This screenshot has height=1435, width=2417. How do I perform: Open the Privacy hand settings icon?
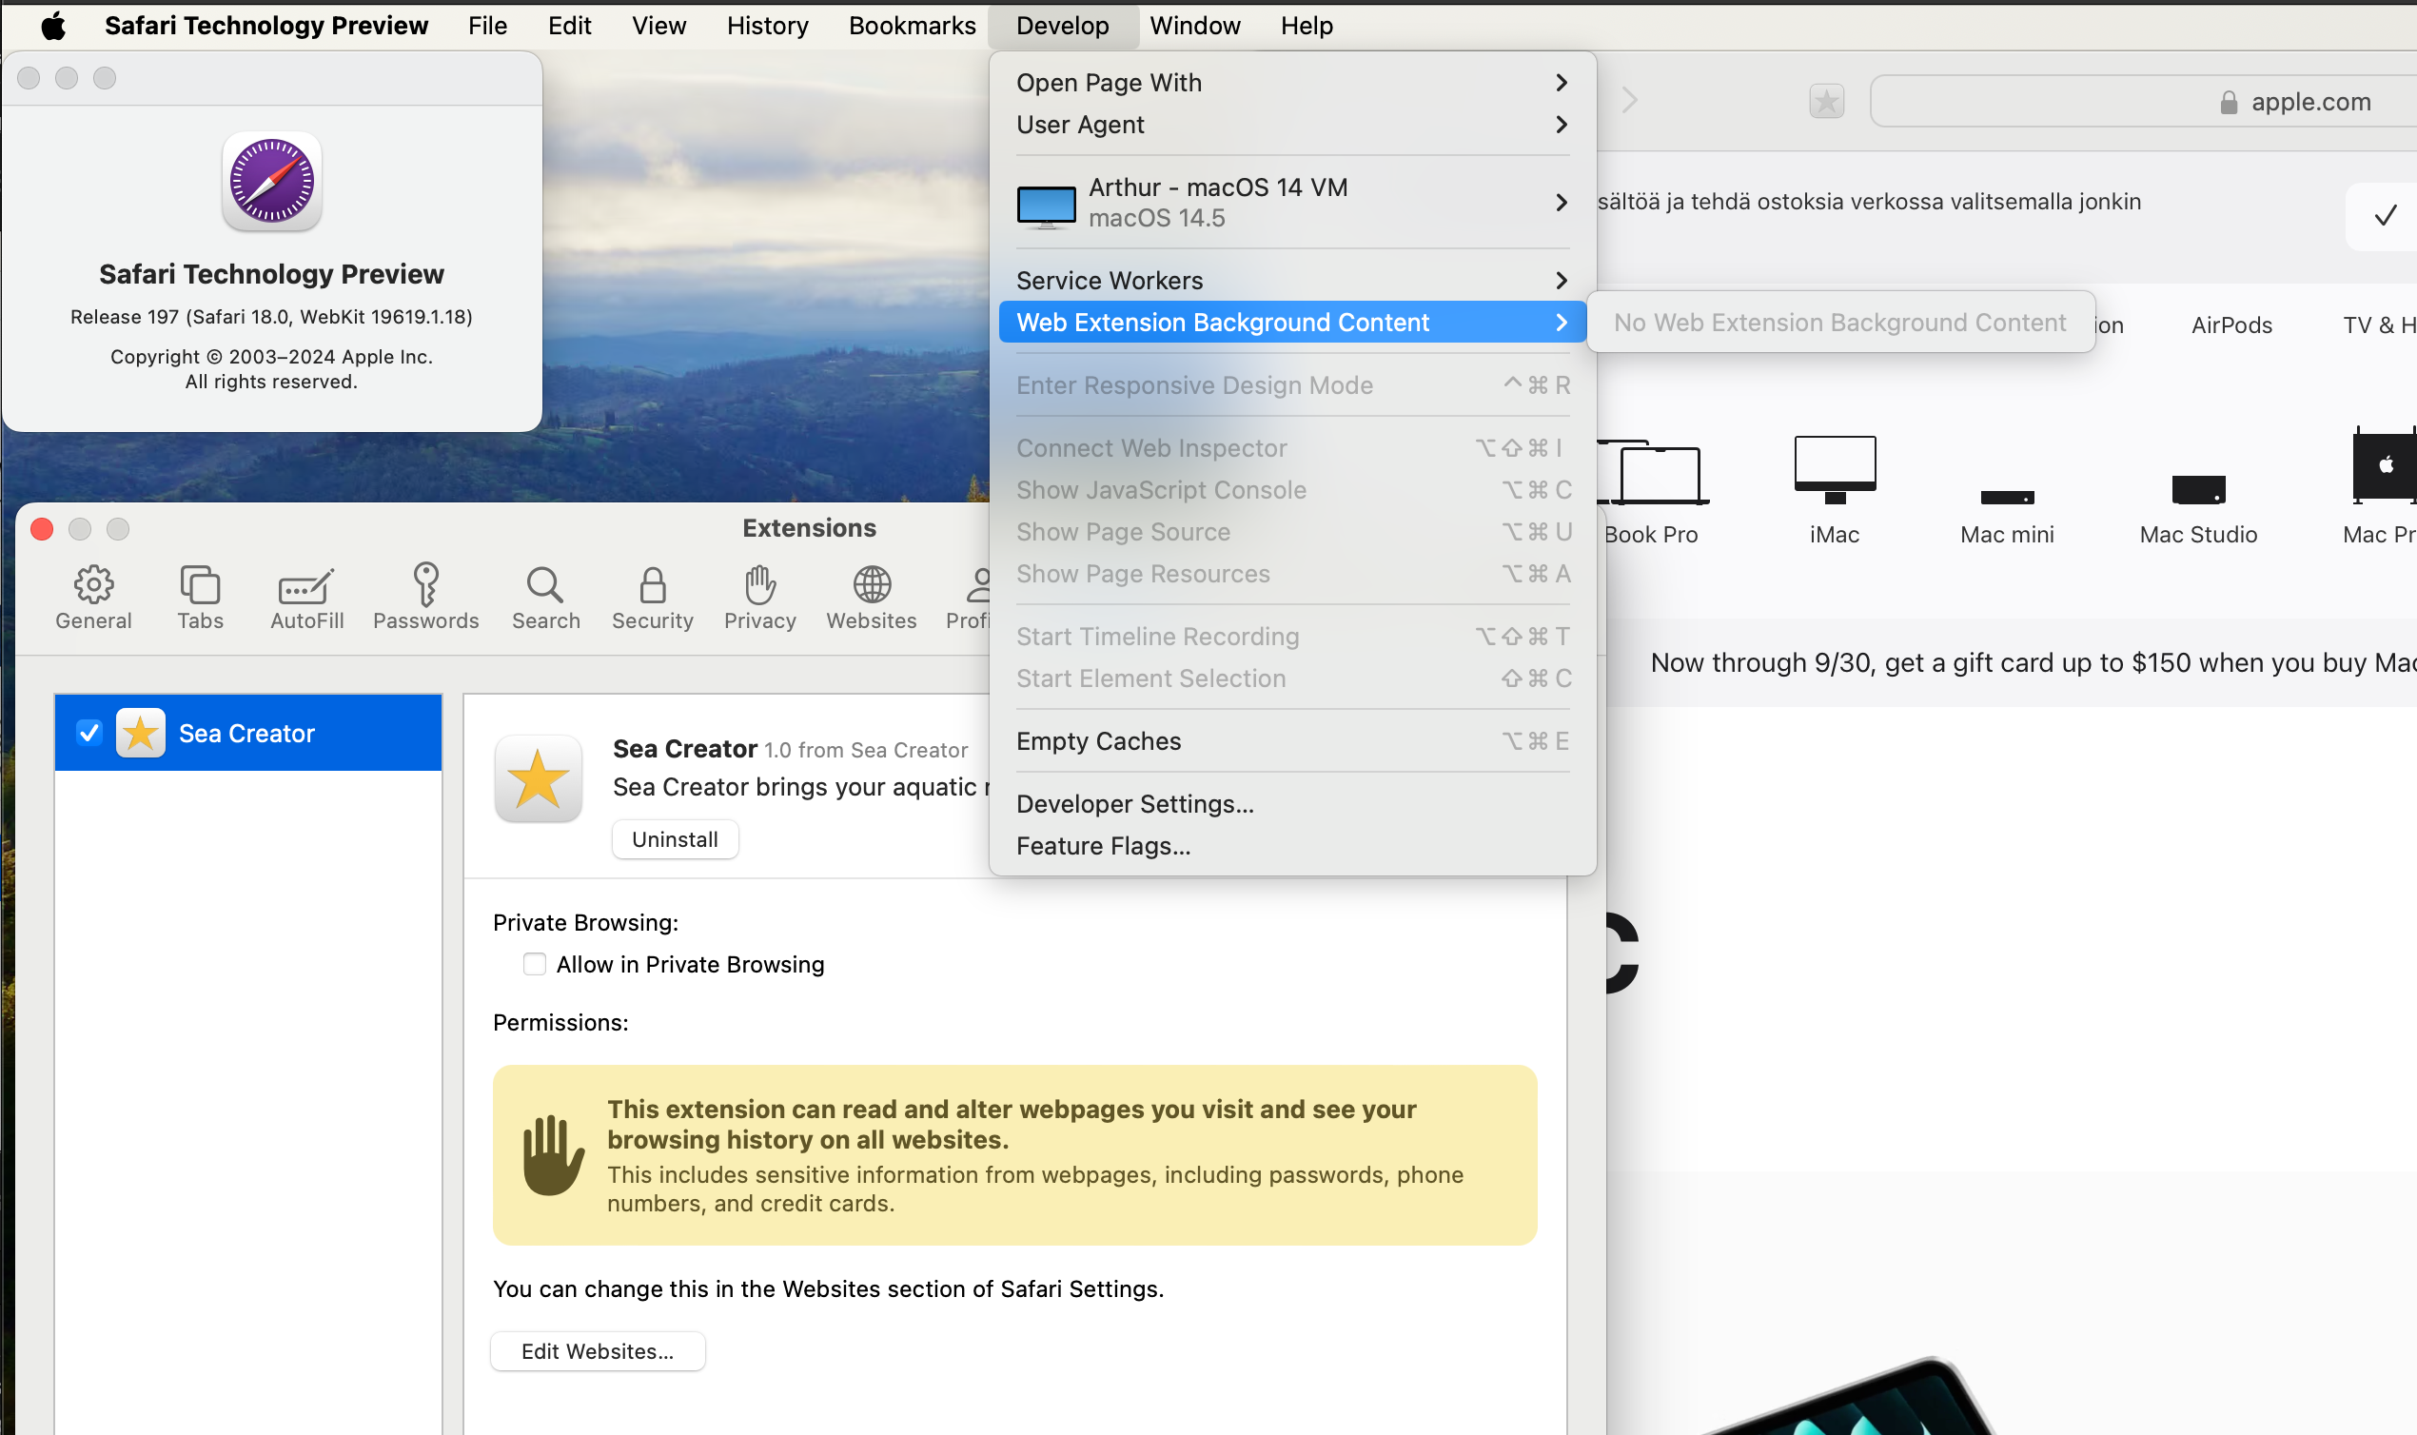[760, 585]
